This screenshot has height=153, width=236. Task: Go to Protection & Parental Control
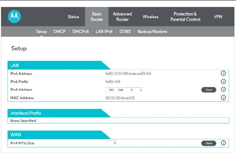click(x=185, y=17)
